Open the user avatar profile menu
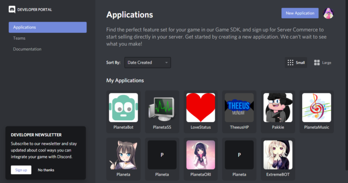This screenshot has width=348, height=183. coord(328,14)
